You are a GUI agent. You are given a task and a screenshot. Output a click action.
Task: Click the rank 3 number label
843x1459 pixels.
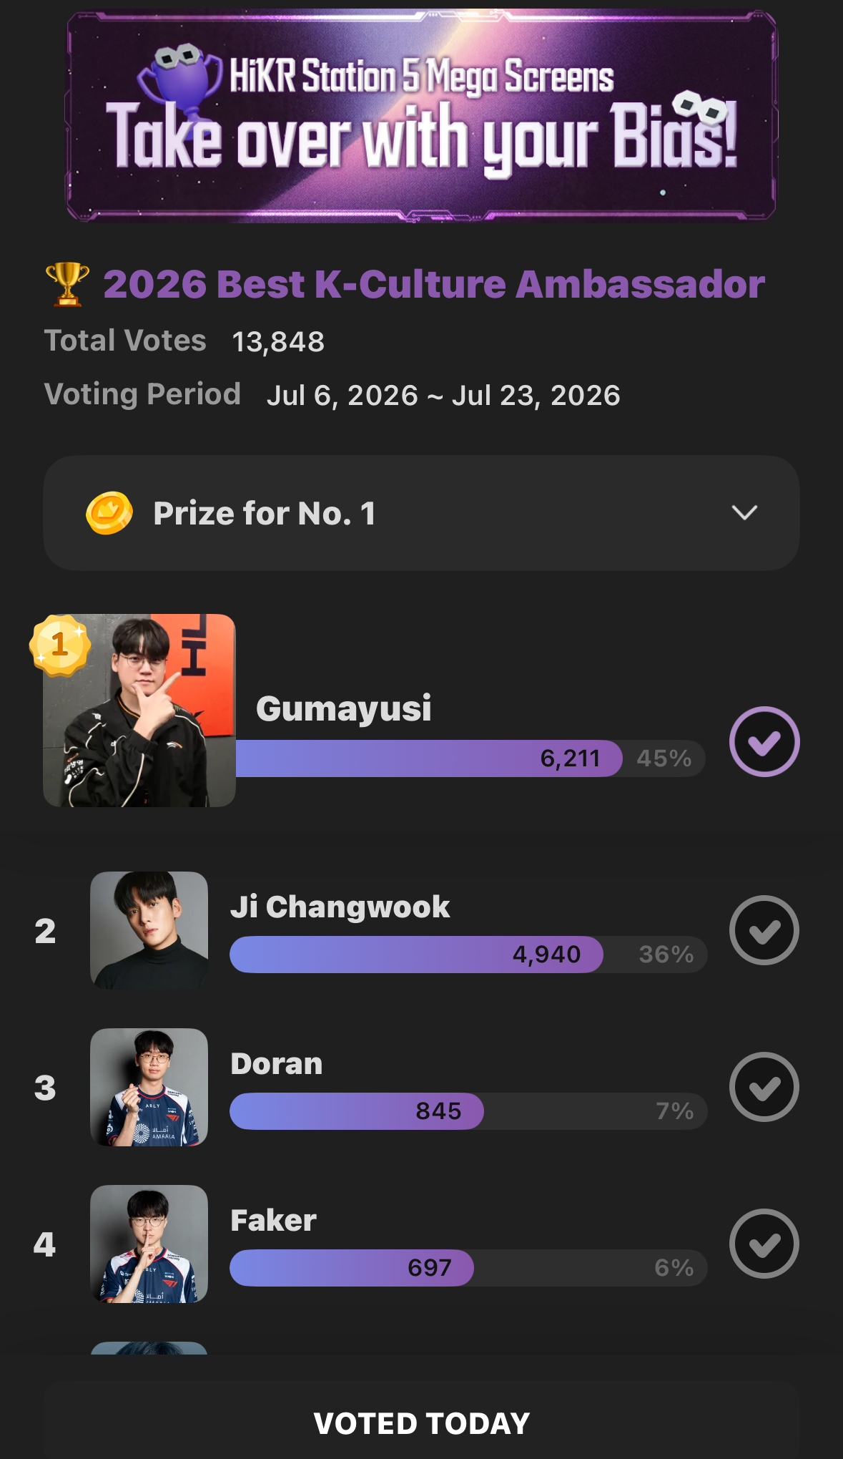click(45, 1088)
